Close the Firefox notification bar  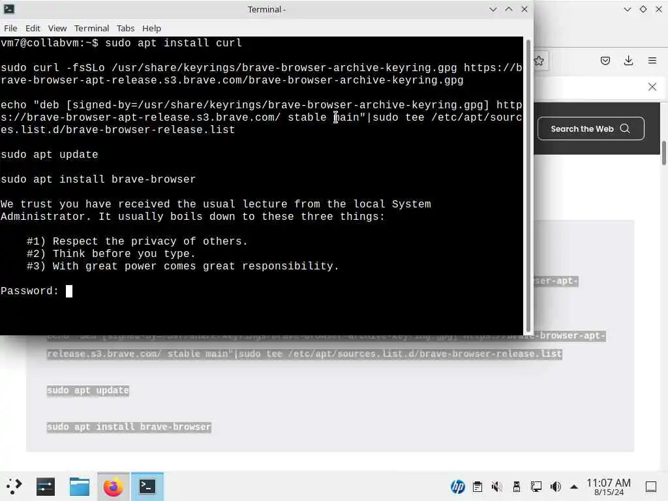pyautogui.click(x=652, y=87)
